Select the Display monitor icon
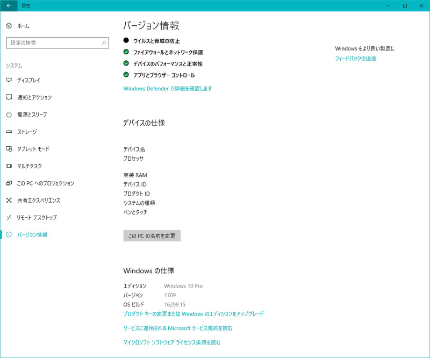 click(9, 80)
